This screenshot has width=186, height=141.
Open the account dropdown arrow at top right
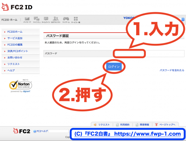[183, 19]
